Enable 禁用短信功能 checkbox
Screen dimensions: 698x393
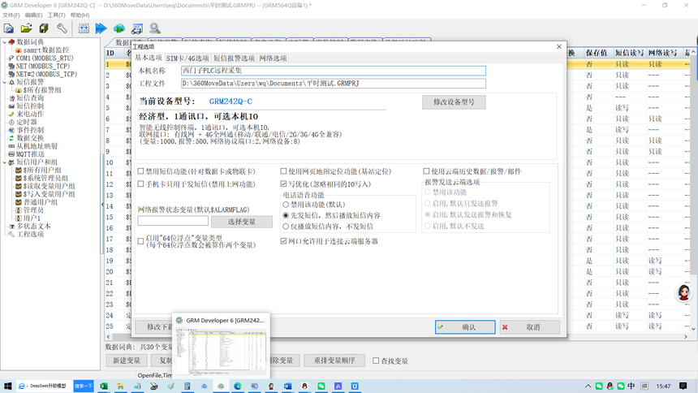[x=140, y=171]
